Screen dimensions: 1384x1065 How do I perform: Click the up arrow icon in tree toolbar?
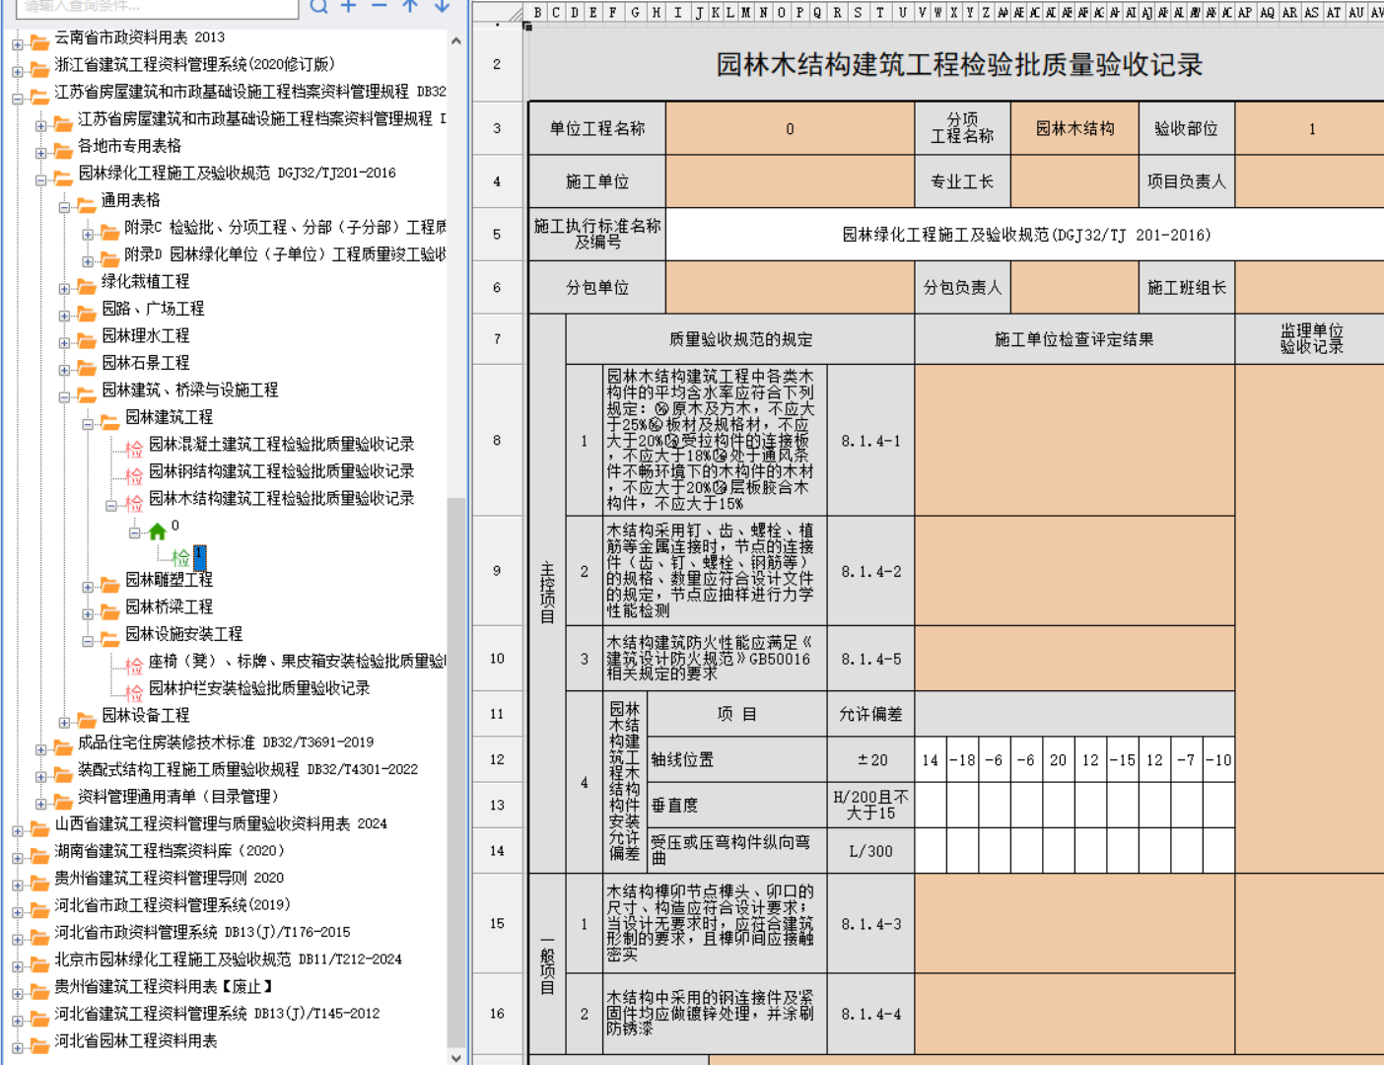pyautogui.click(x=411, y=6)
